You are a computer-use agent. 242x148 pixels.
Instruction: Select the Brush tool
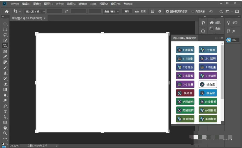[x=5, y=68]
